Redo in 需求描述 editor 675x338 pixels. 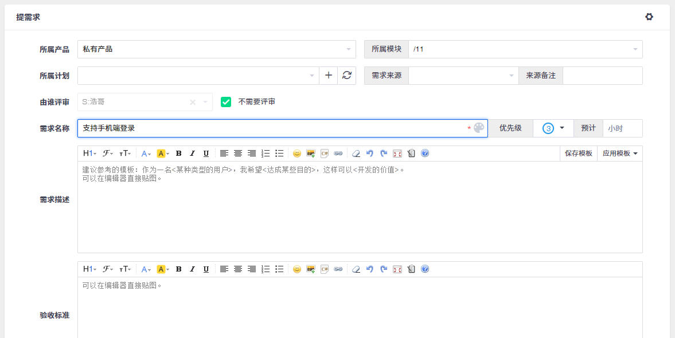click(384, 153)
